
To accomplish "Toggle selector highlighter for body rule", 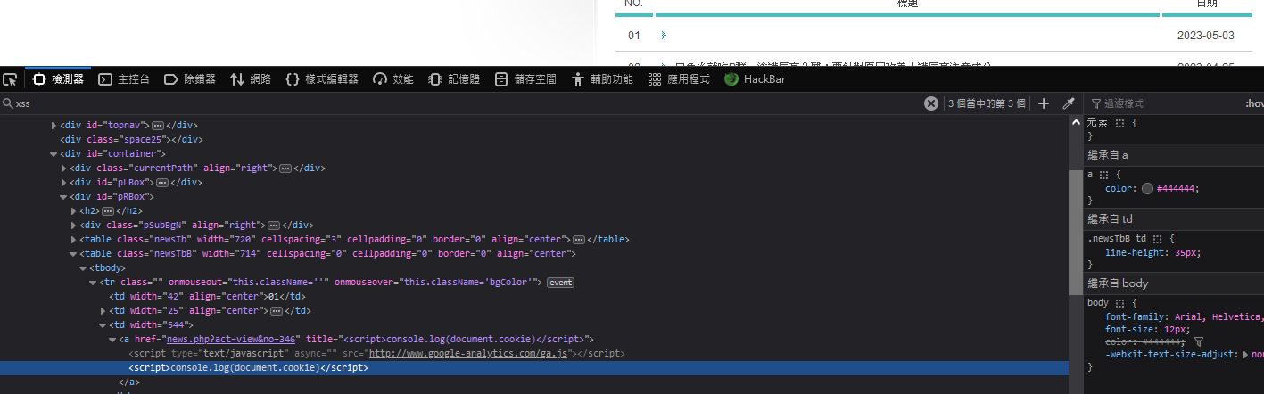I will click(1121, 304).
